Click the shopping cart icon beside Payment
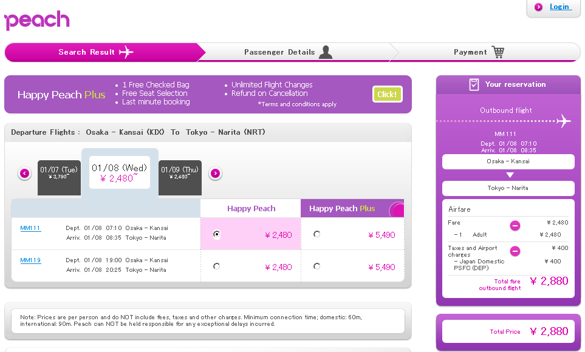The image size is (585, 352). click(498, 52)
